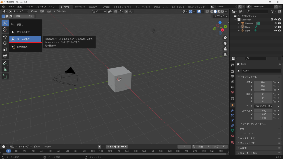
Task: Select the Measure tool
Action: coord(5,69)
